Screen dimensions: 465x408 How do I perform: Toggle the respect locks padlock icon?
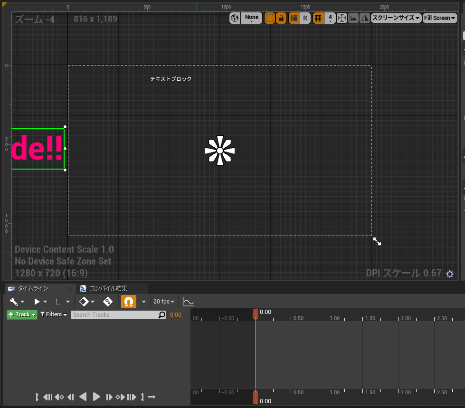[281, 18]
